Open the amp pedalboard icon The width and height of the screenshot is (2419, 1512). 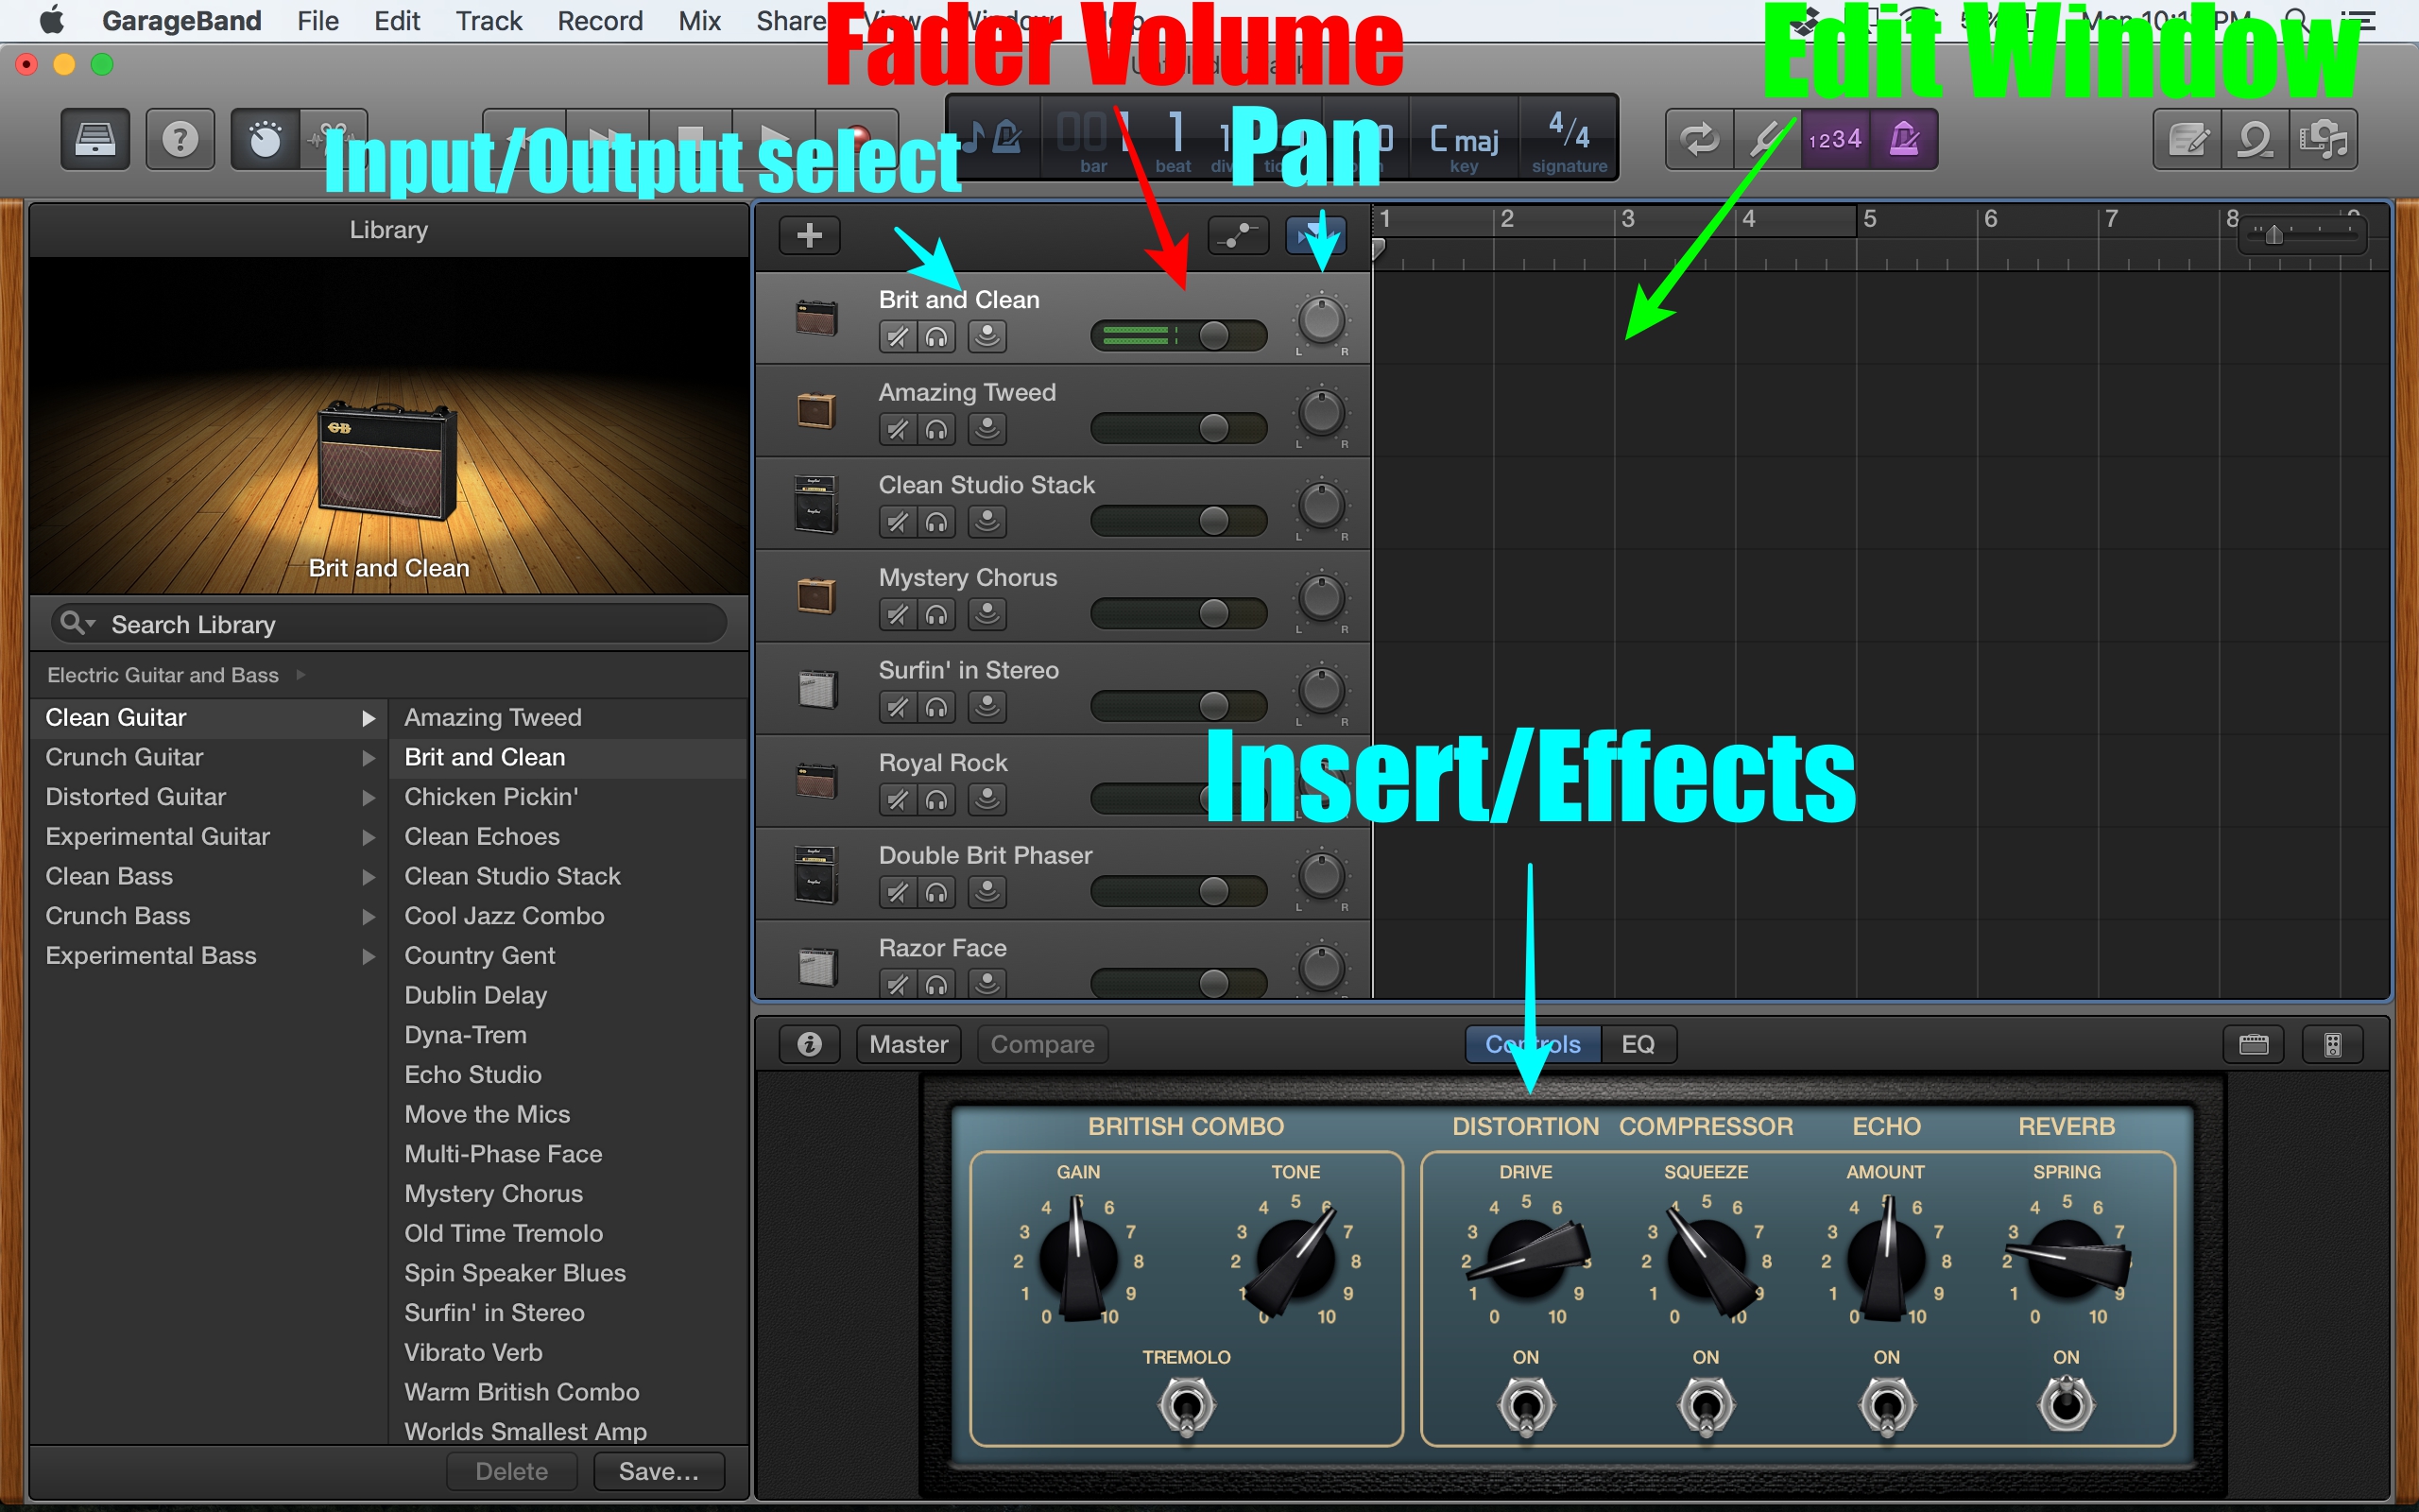(x=2332, y=1045)
